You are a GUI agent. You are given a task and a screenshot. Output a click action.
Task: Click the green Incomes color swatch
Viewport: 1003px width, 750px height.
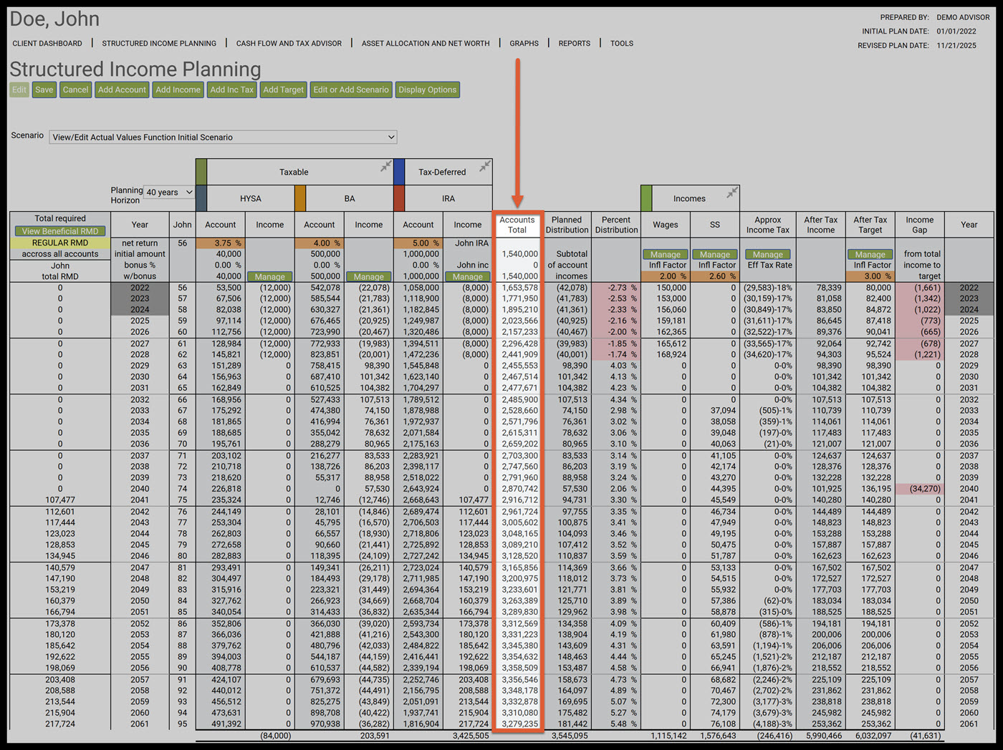[x=646, y=198]
